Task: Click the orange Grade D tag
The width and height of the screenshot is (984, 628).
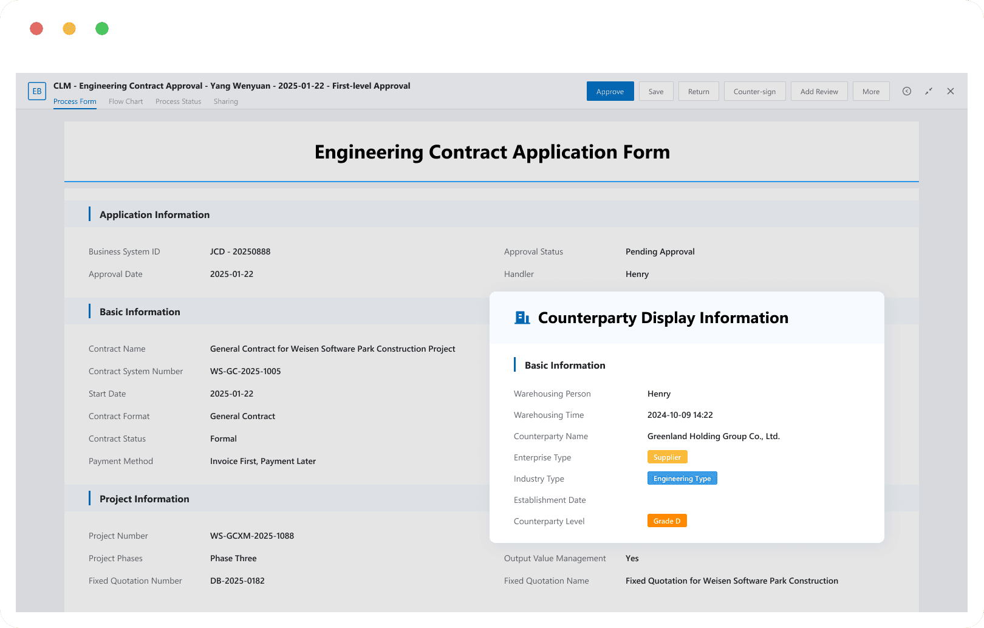Action: pos(667,521)
